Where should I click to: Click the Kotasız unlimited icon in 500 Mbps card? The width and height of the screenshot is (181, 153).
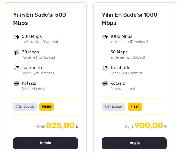coord(16,84)
